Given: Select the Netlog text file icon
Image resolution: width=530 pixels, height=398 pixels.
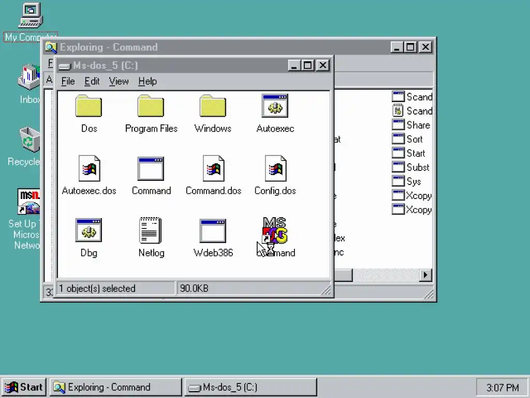Looking at the screenshot, I should coord(151,230).
